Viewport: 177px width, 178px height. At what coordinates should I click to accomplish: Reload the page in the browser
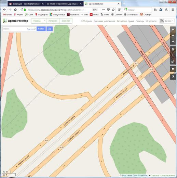[119, 10]
